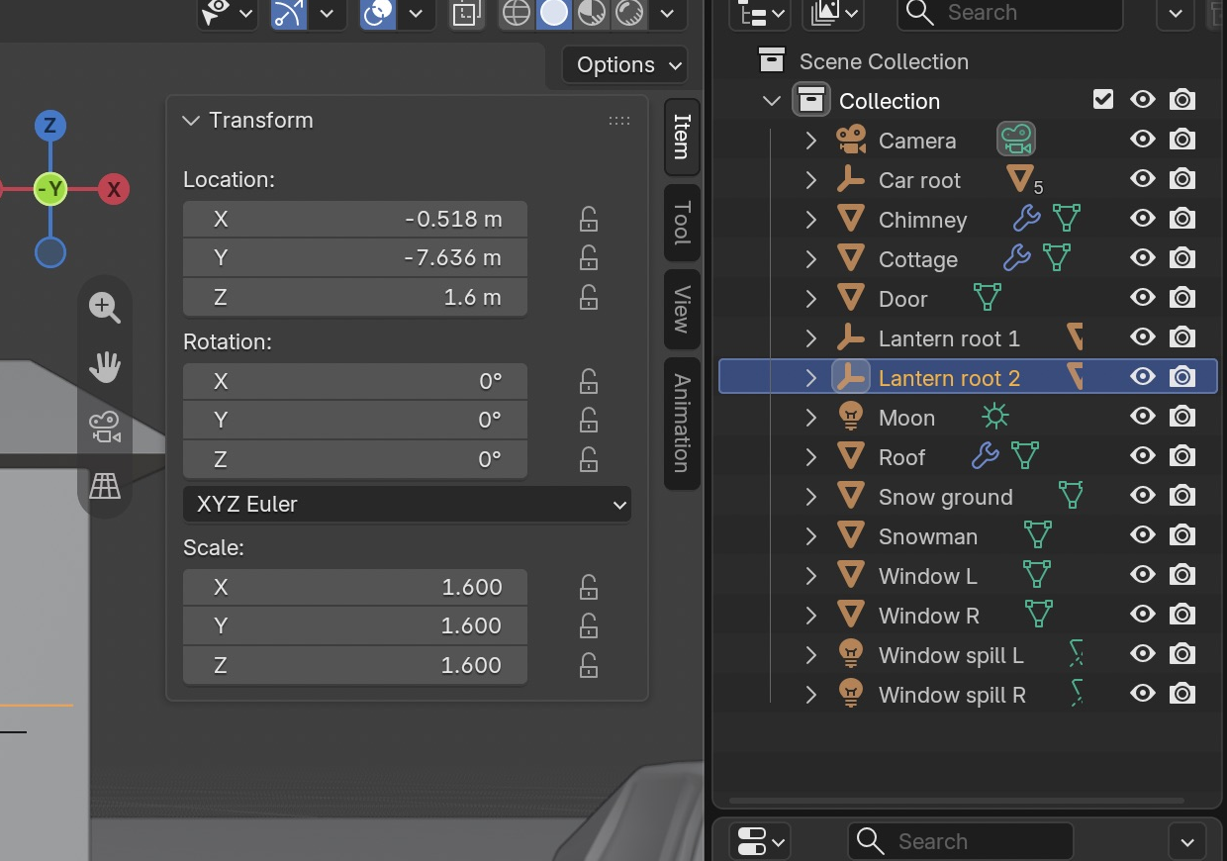
Task: Hide the Snowman in viewport
Action: coord(1143,534)
